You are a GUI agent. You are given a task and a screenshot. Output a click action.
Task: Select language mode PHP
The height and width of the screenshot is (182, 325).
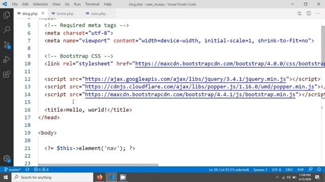point(301,170)
